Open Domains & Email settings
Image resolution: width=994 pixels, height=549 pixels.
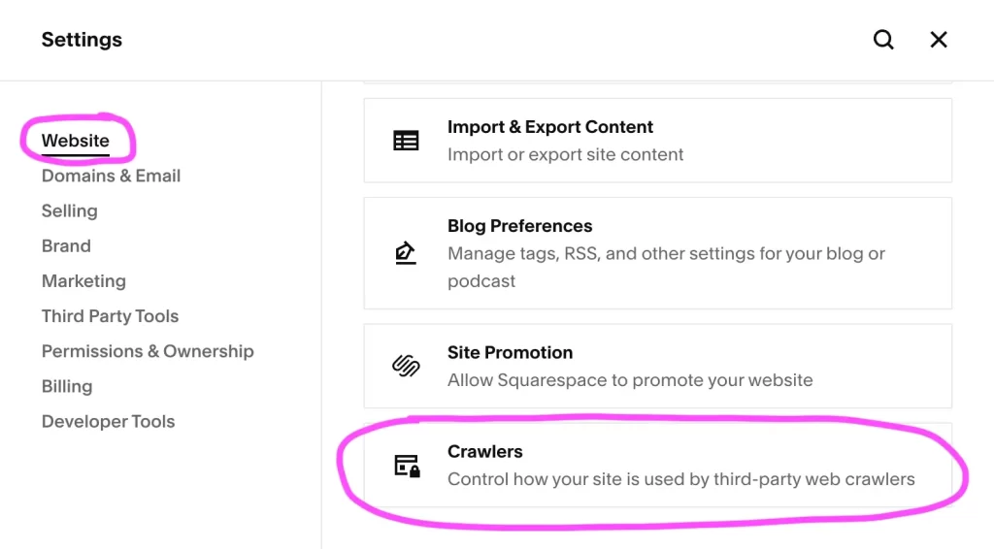(x=111, y=176)
